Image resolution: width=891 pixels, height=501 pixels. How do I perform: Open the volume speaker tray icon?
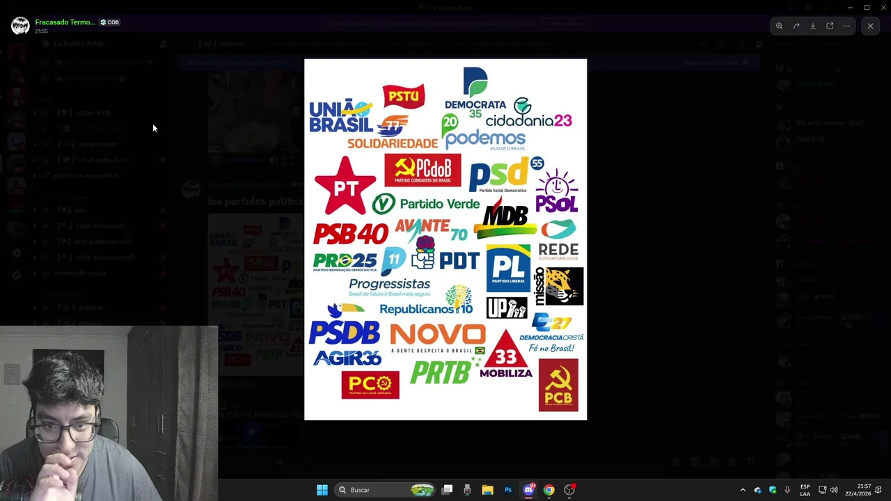click(x=834, y=490)
